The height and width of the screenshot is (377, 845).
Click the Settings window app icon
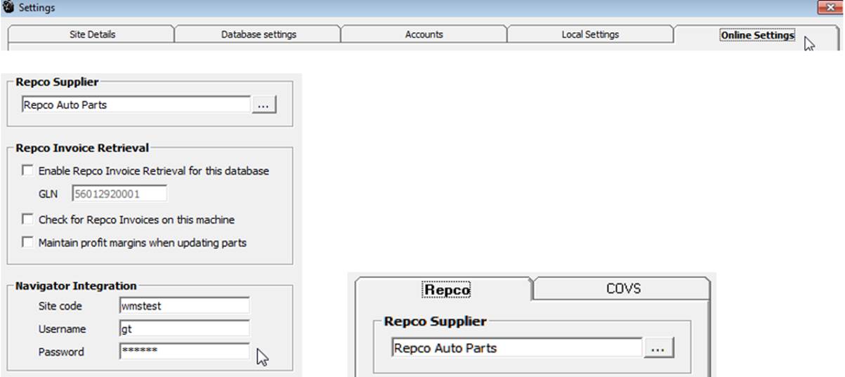click(8, 7)
